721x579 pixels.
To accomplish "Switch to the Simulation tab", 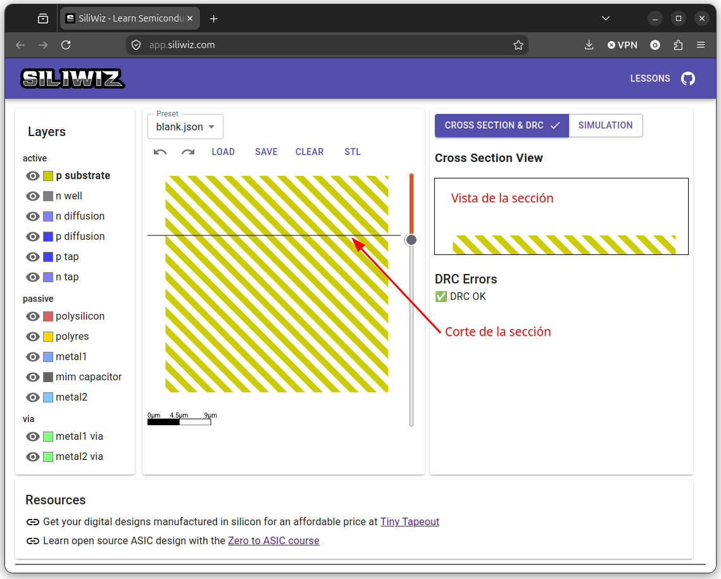I will pyautogui.click(x=605, y=125).
